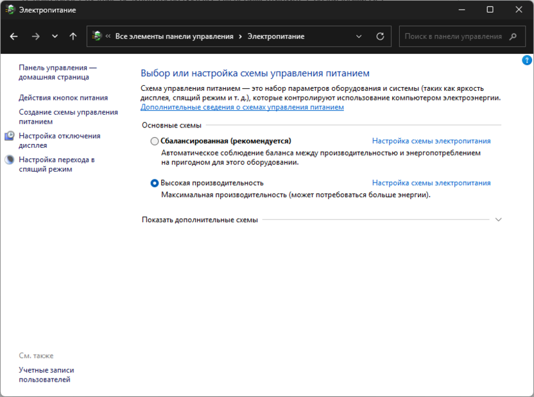Refresh the Электропитание page
This screenshot has height=397, width=534.
380,36
